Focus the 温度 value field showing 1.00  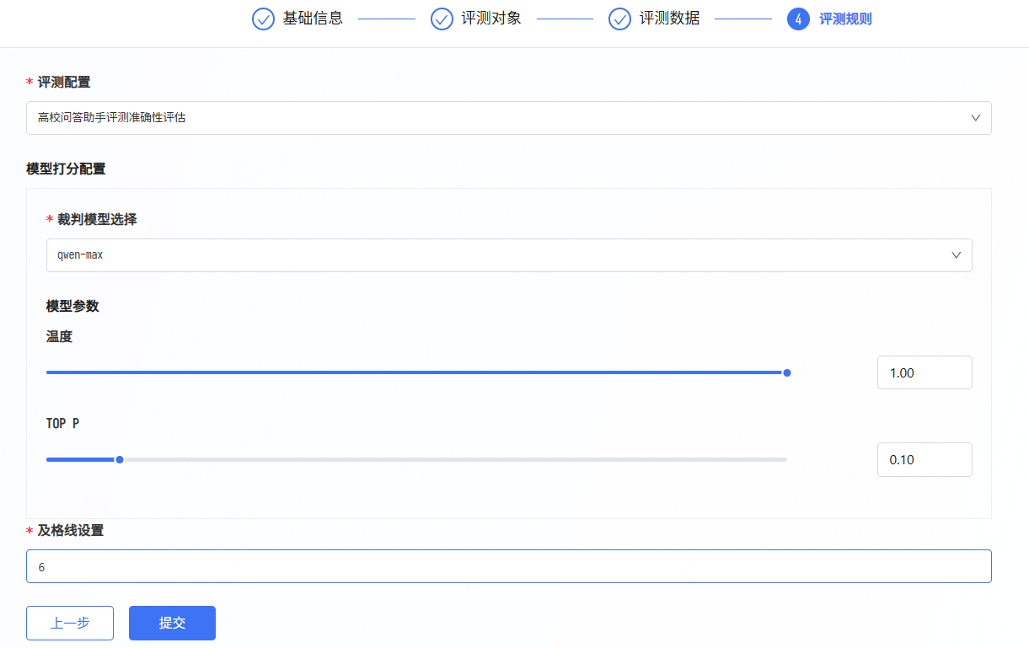pyautogui.click(x=924, y=372)
